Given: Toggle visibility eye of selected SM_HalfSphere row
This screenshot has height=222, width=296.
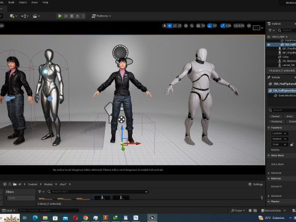Looking at the screenshot, I should 268,44.
